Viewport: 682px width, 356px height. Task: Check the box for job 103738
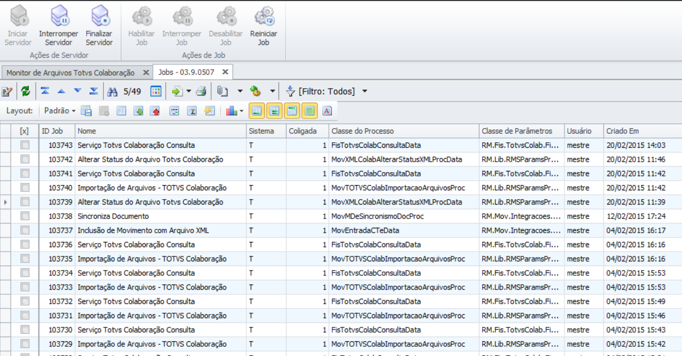click(24, 216)
